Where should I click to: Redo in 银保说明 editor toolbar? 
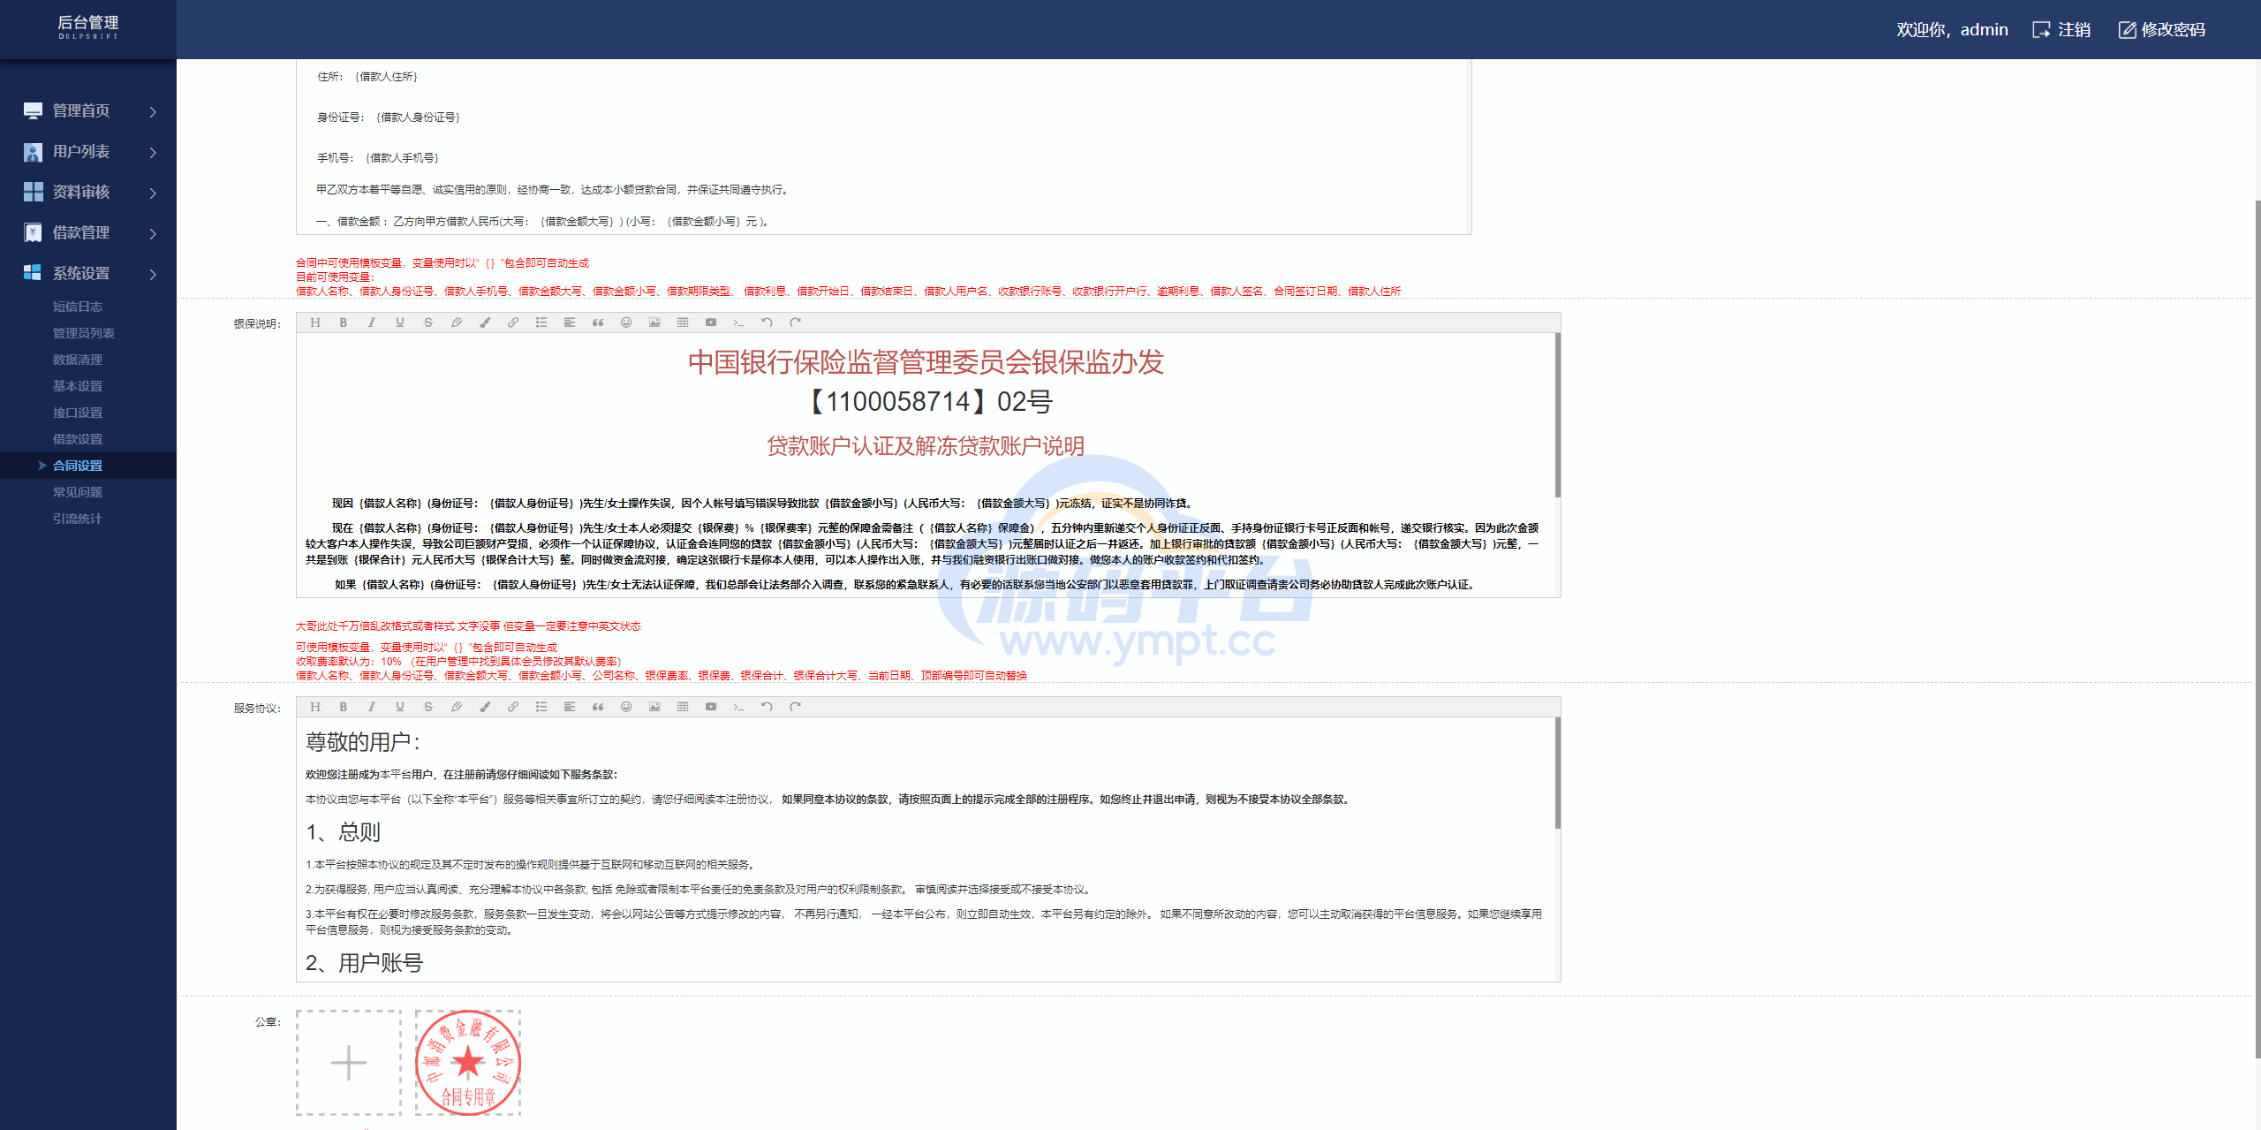(796, 322)
